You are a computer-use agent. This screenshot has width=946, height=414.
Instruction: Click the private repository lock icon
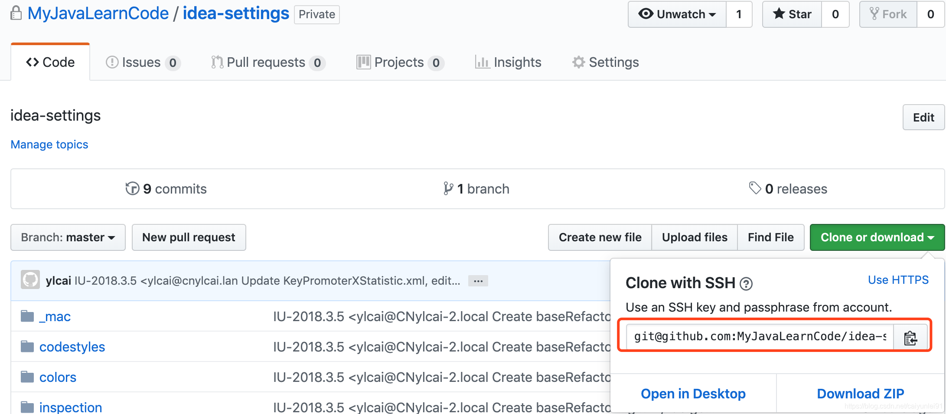[16, 13]
